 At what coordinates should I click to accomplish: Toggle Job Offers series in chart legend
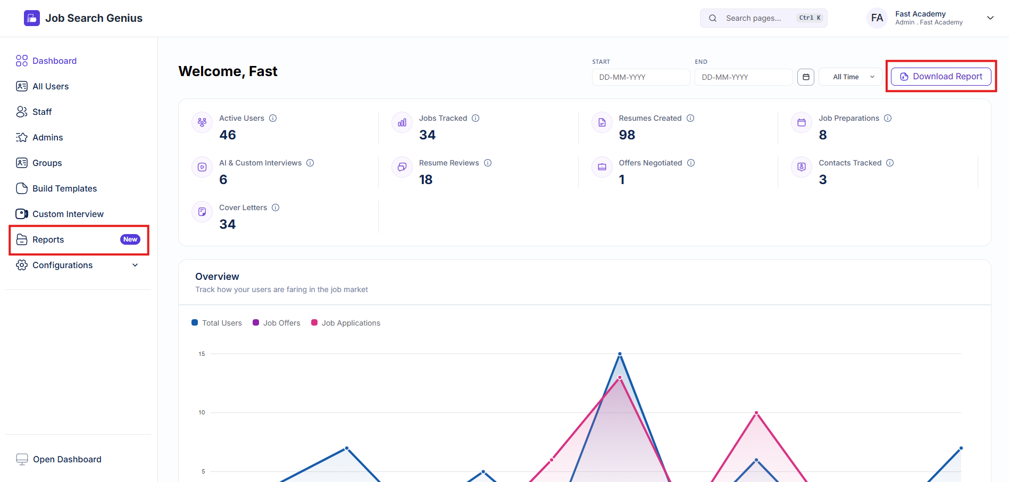tap(277, 323)
